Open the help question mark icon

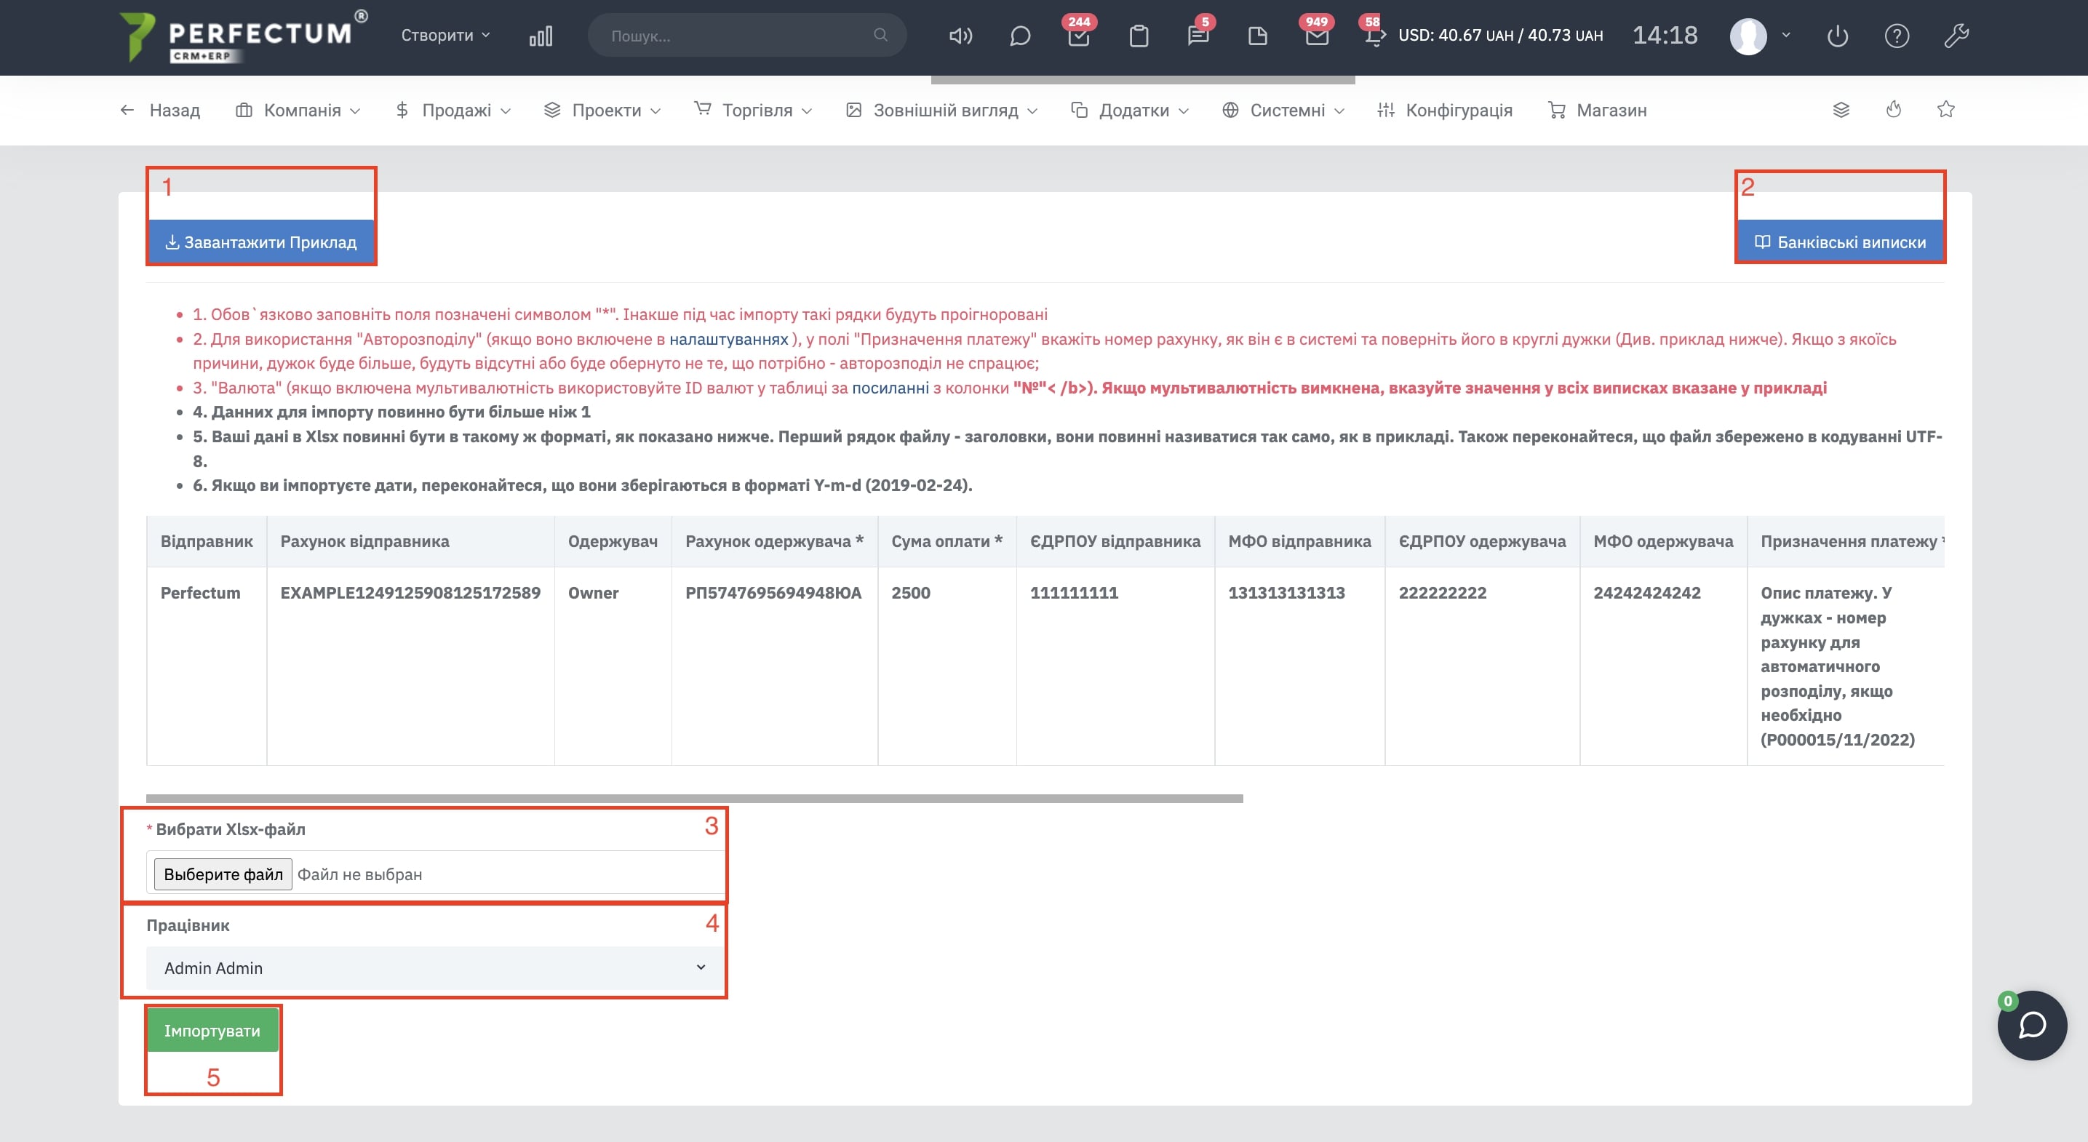1897,36
